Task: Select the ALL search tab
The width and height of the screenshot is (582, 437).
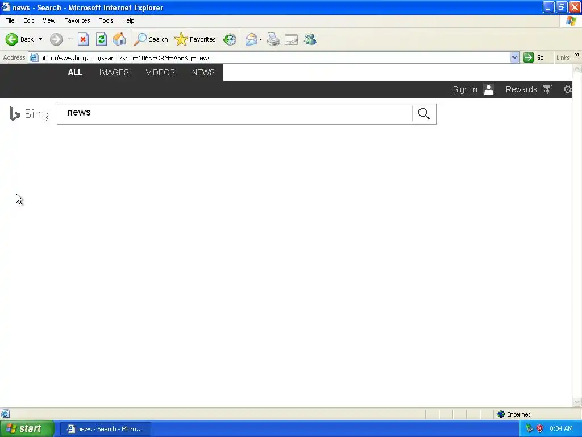Action: (x=75, y=72)
